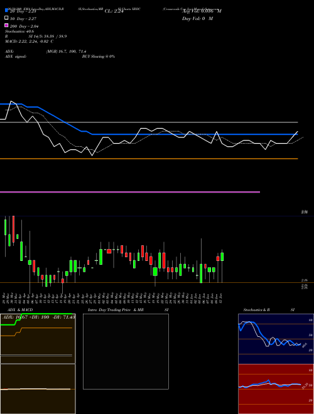Open the empty intraday trading price chart panel
The height and width of the screenshot is (414, 314).
click(x=126, y=351)
